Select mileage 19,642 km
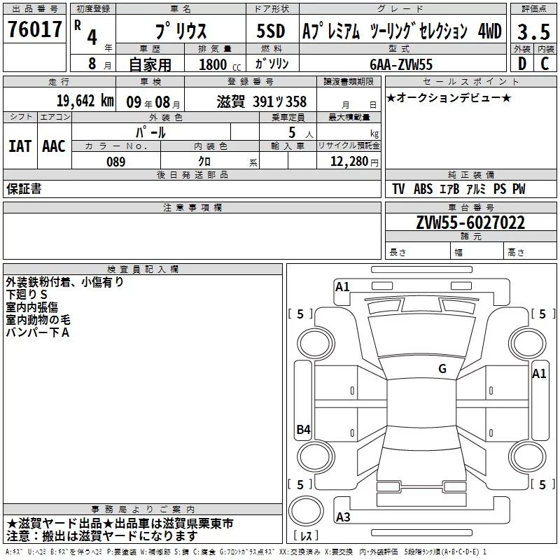 (x=85, y=101)
